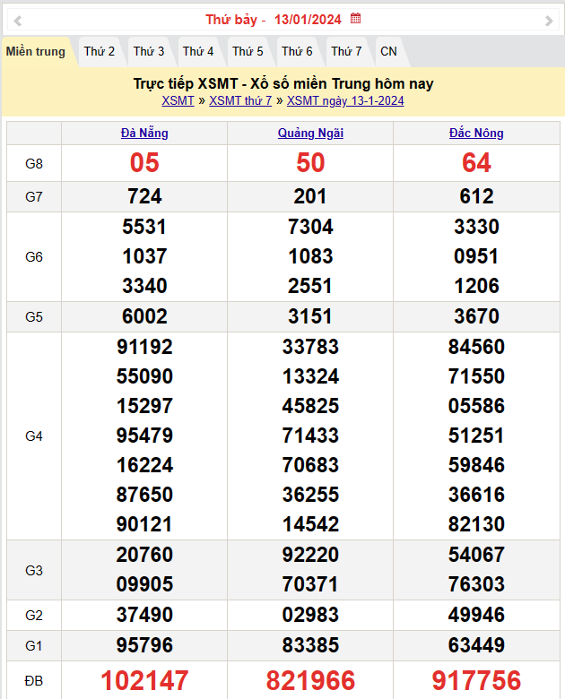Viewport: 565px width, 699px height.
Task: Select G5 number 6002
Action: (144, 316)
